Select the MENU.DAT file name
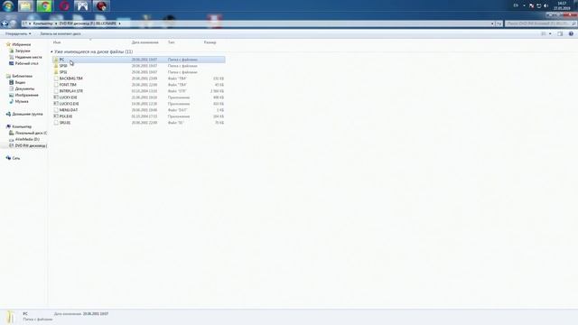Image resolution: width=578 pixels, height=325 pixels. pos(69,110)
